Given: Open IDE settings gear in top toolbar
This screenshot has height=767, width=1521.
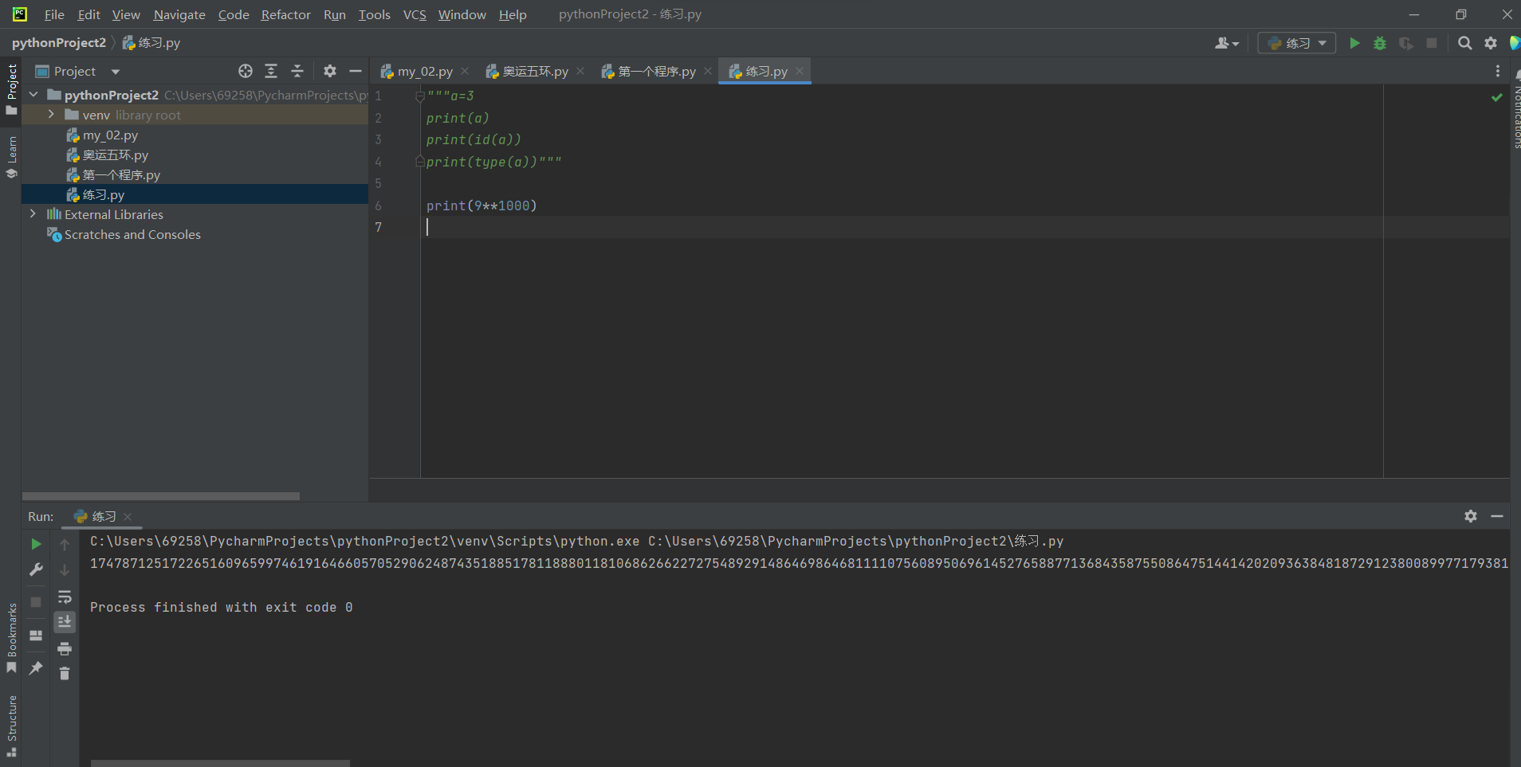Looking at the screenshot, I should tap(1491, 43).
